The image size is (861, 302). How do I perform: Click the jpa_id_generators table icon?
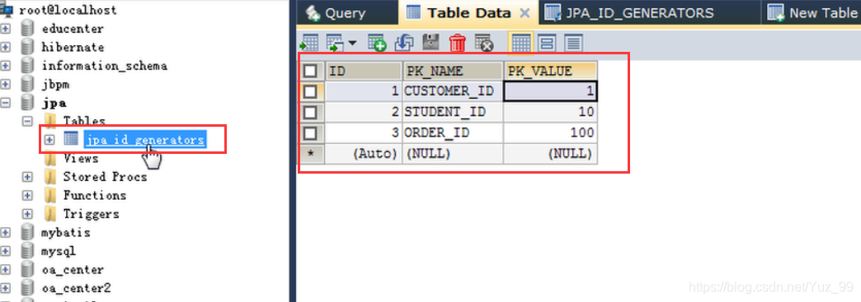71,139
